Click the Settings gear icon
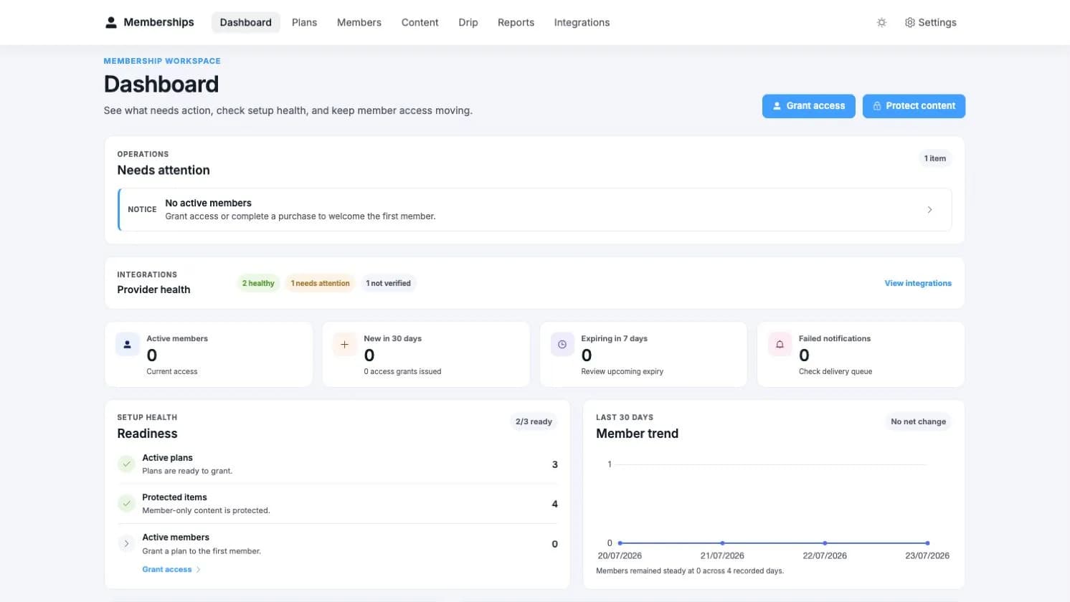 (909, 22)
